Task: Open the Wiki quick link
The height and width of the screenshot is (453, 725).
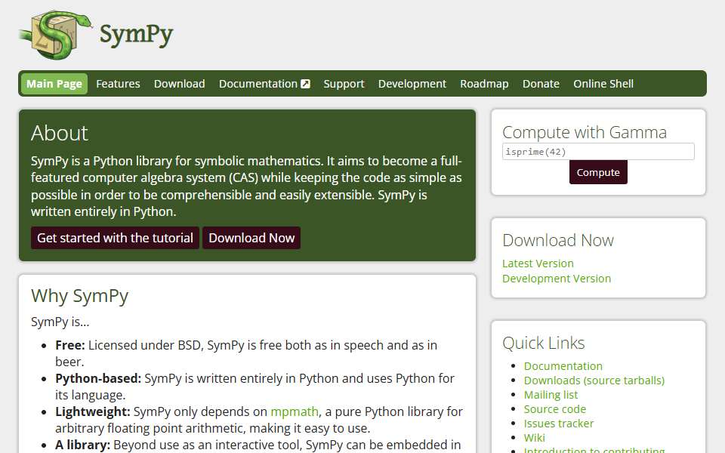Action: pyautogui.click(x=535, y=438)
